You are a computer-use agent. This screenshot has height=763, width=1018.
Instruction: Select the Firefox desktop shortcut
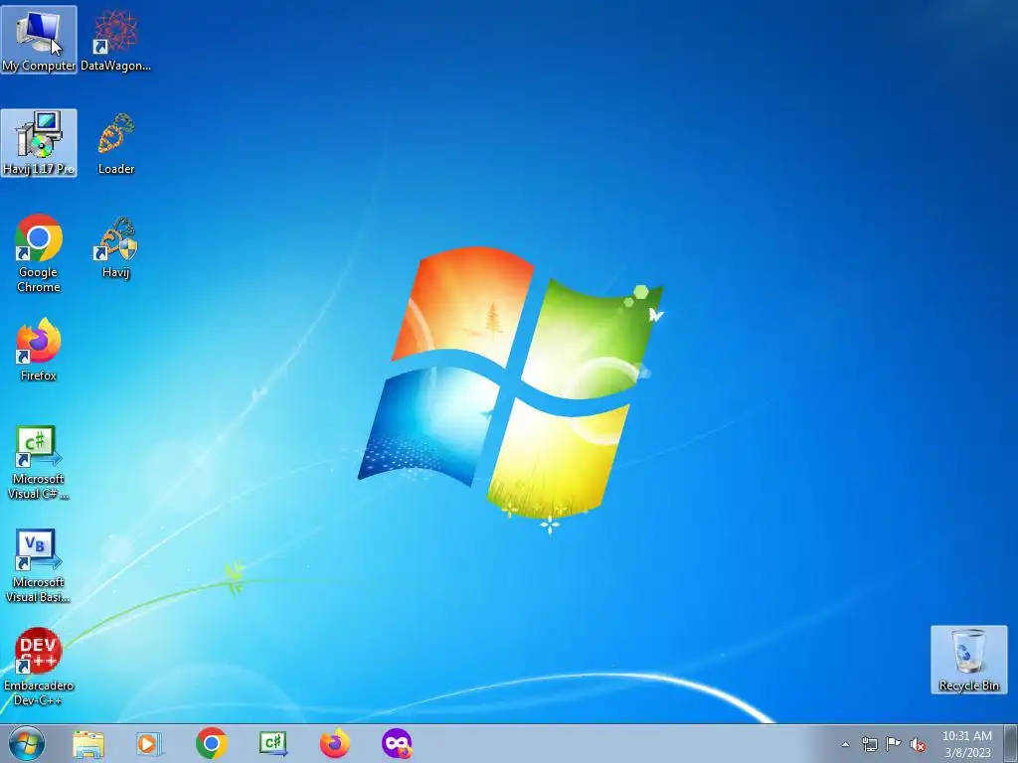click(39, 349)
